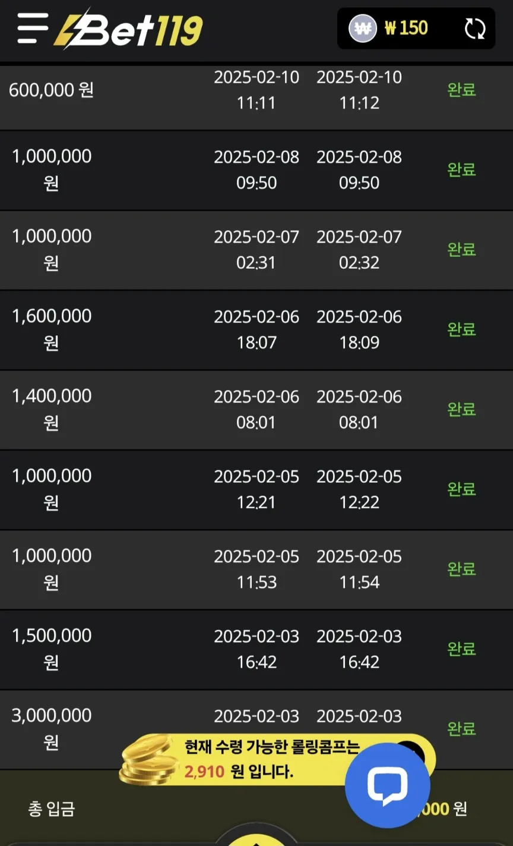
Task: Open the blue live chat bubble
Action: 387,785
